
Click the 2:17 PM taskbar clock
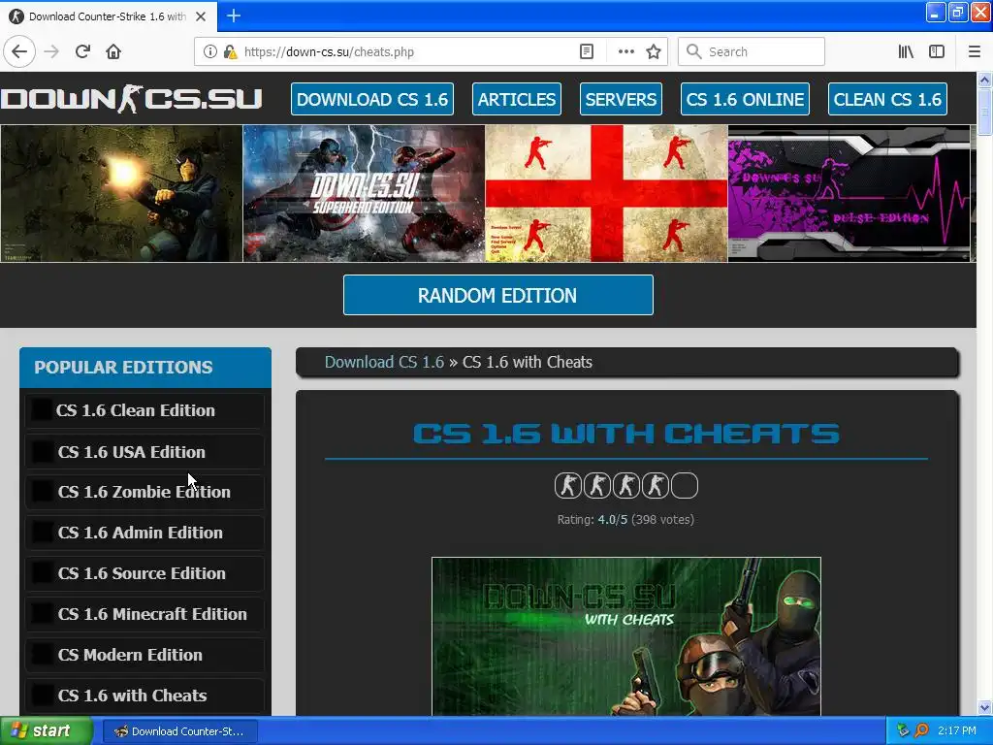coord(957,730)
